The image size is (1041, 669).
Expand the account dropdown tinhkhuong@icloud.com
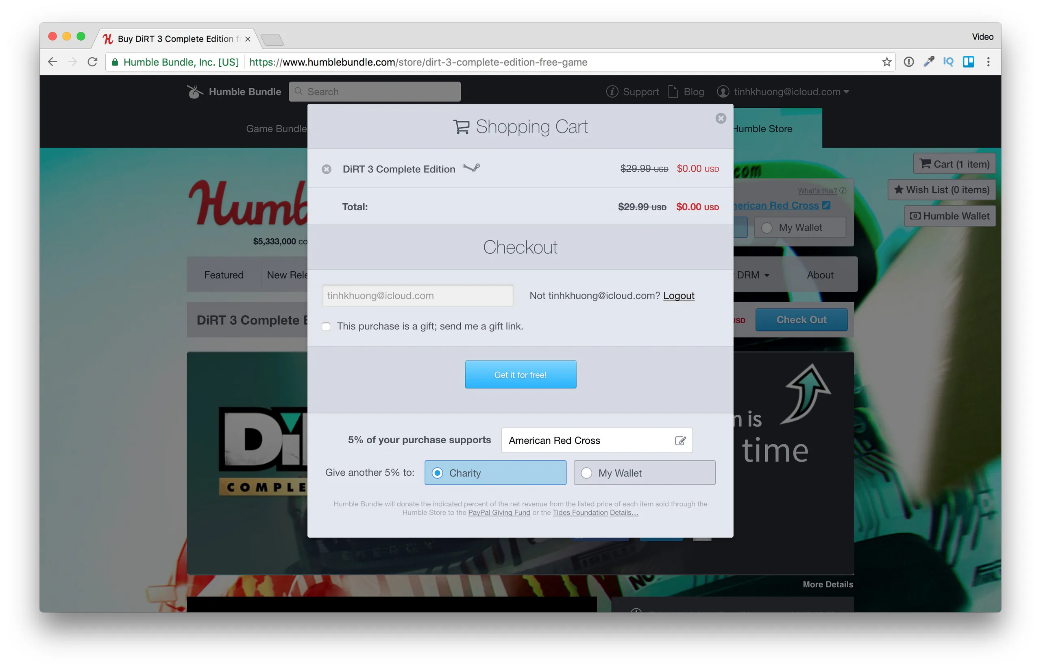(783, 92)
